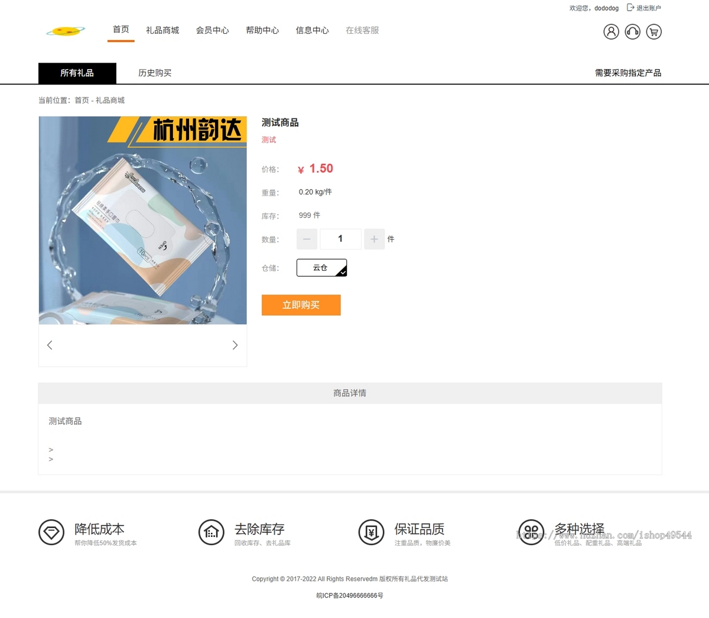Image resolution: width=709 pixels, height=618 pixels.
Task: Click the red 测试 subtitle
Action: click(x=269, y=140)
